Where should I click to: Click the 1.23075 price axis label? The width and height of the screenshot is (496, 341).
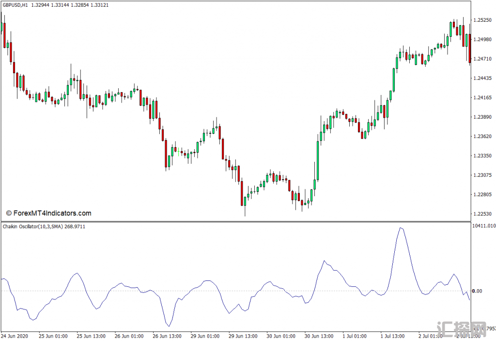483,175
